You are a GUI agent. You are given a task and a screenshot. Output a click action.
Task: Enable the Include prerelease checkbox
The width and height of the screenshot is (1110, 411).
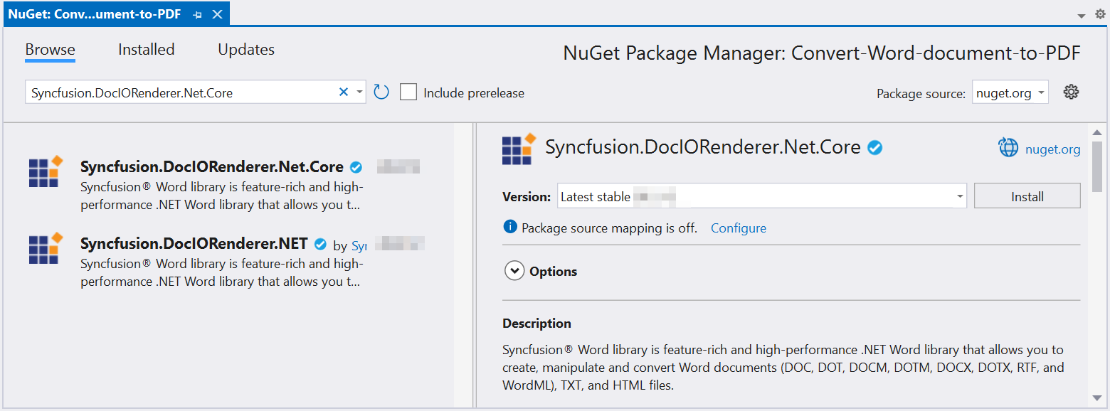(x=408, y=92)
